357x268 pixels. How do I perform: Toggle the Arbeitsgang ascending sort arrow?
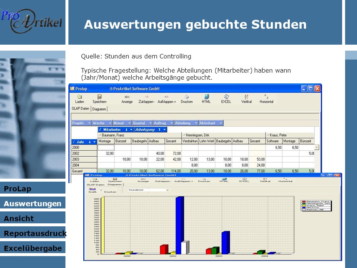(160, 130)
